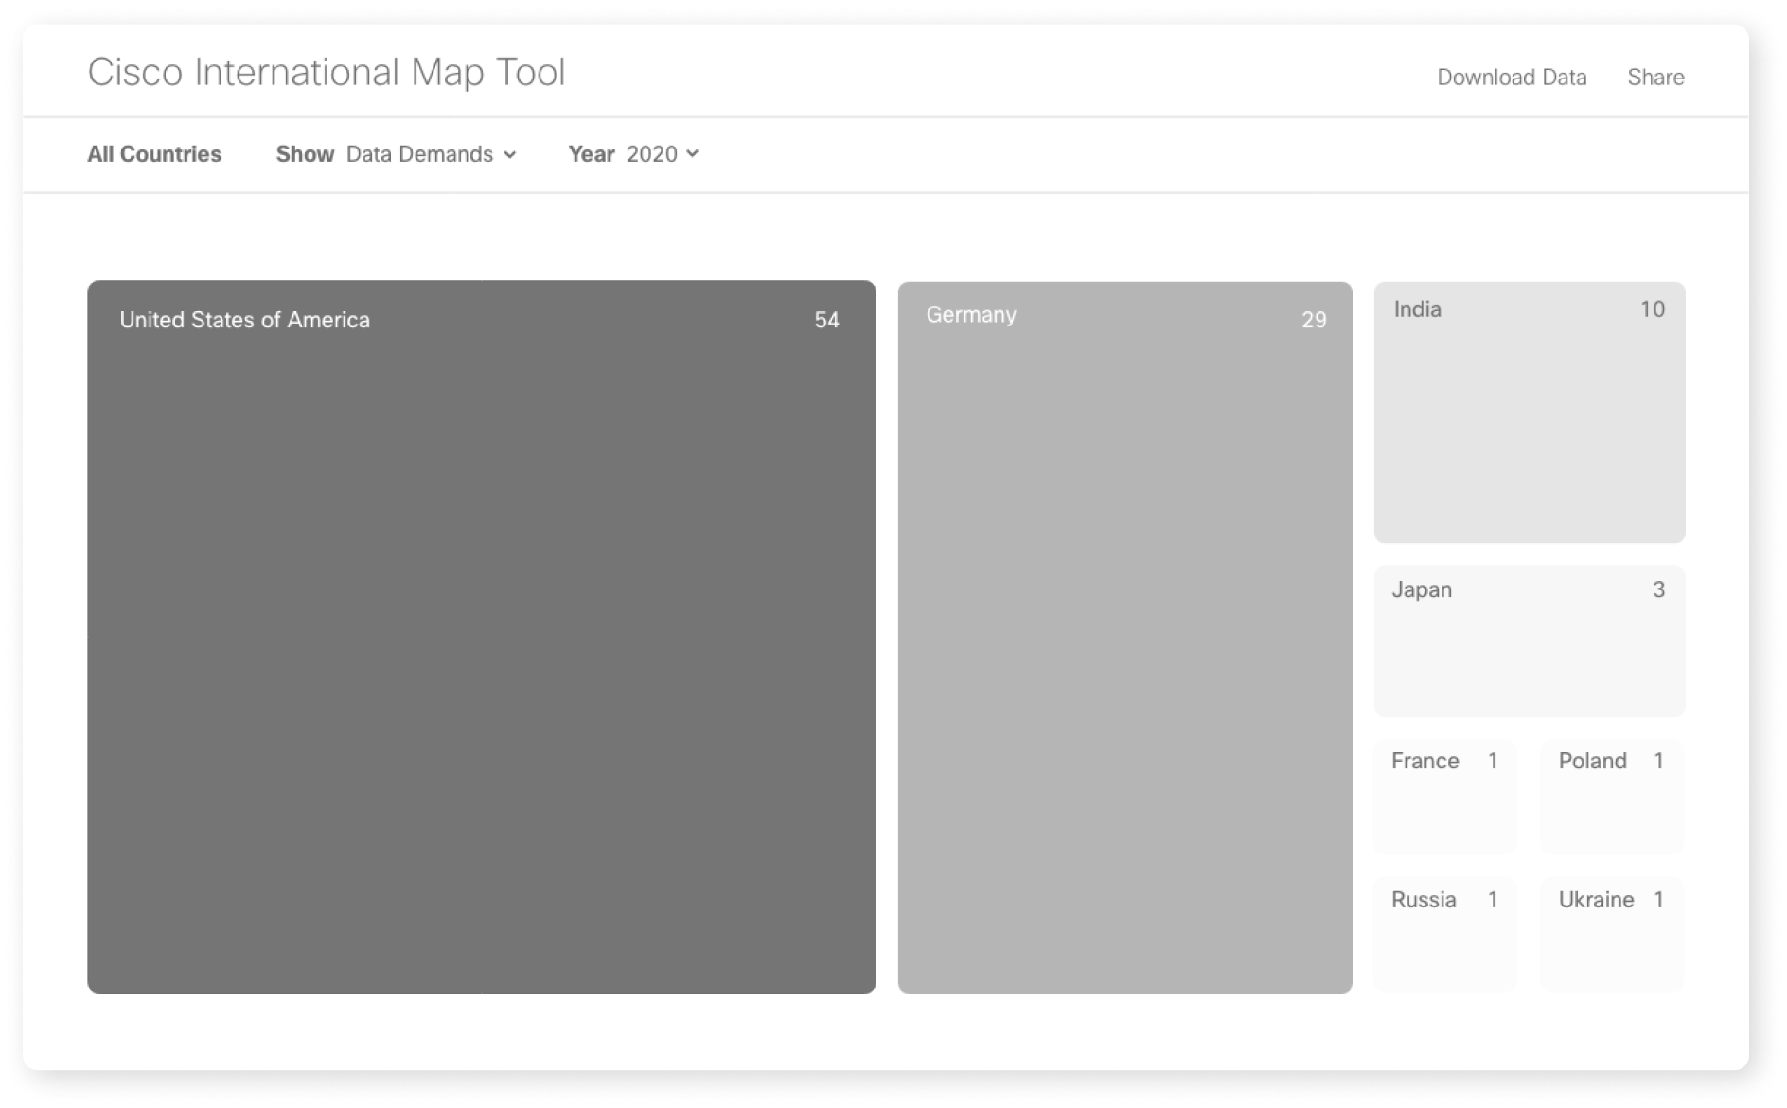Select the France tile
Viewport: 1787px width, 1108px height.
pyautogui.click(x=1443, y=797)
